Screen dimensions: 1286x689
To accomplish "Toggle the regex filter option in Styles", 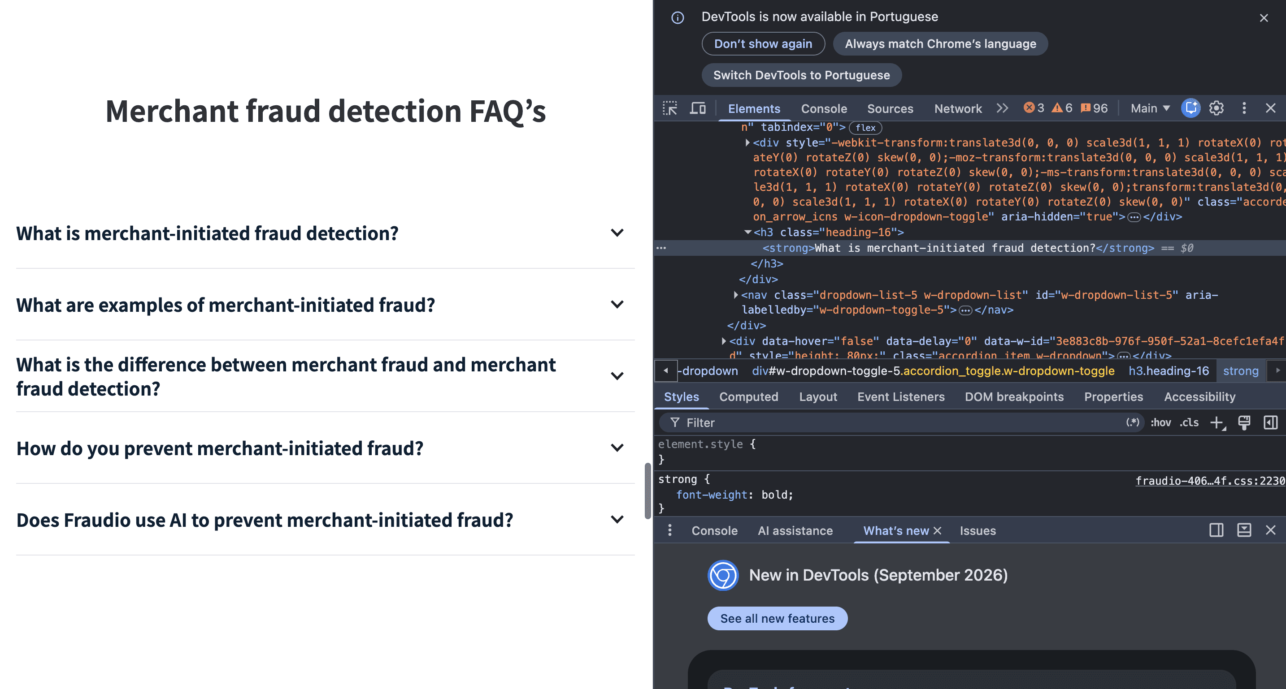I will tap(1132, 422).
